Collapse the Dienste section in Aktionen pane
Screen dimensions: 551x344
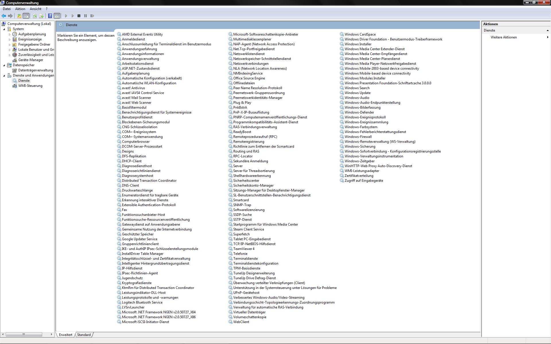click(547, 30)
